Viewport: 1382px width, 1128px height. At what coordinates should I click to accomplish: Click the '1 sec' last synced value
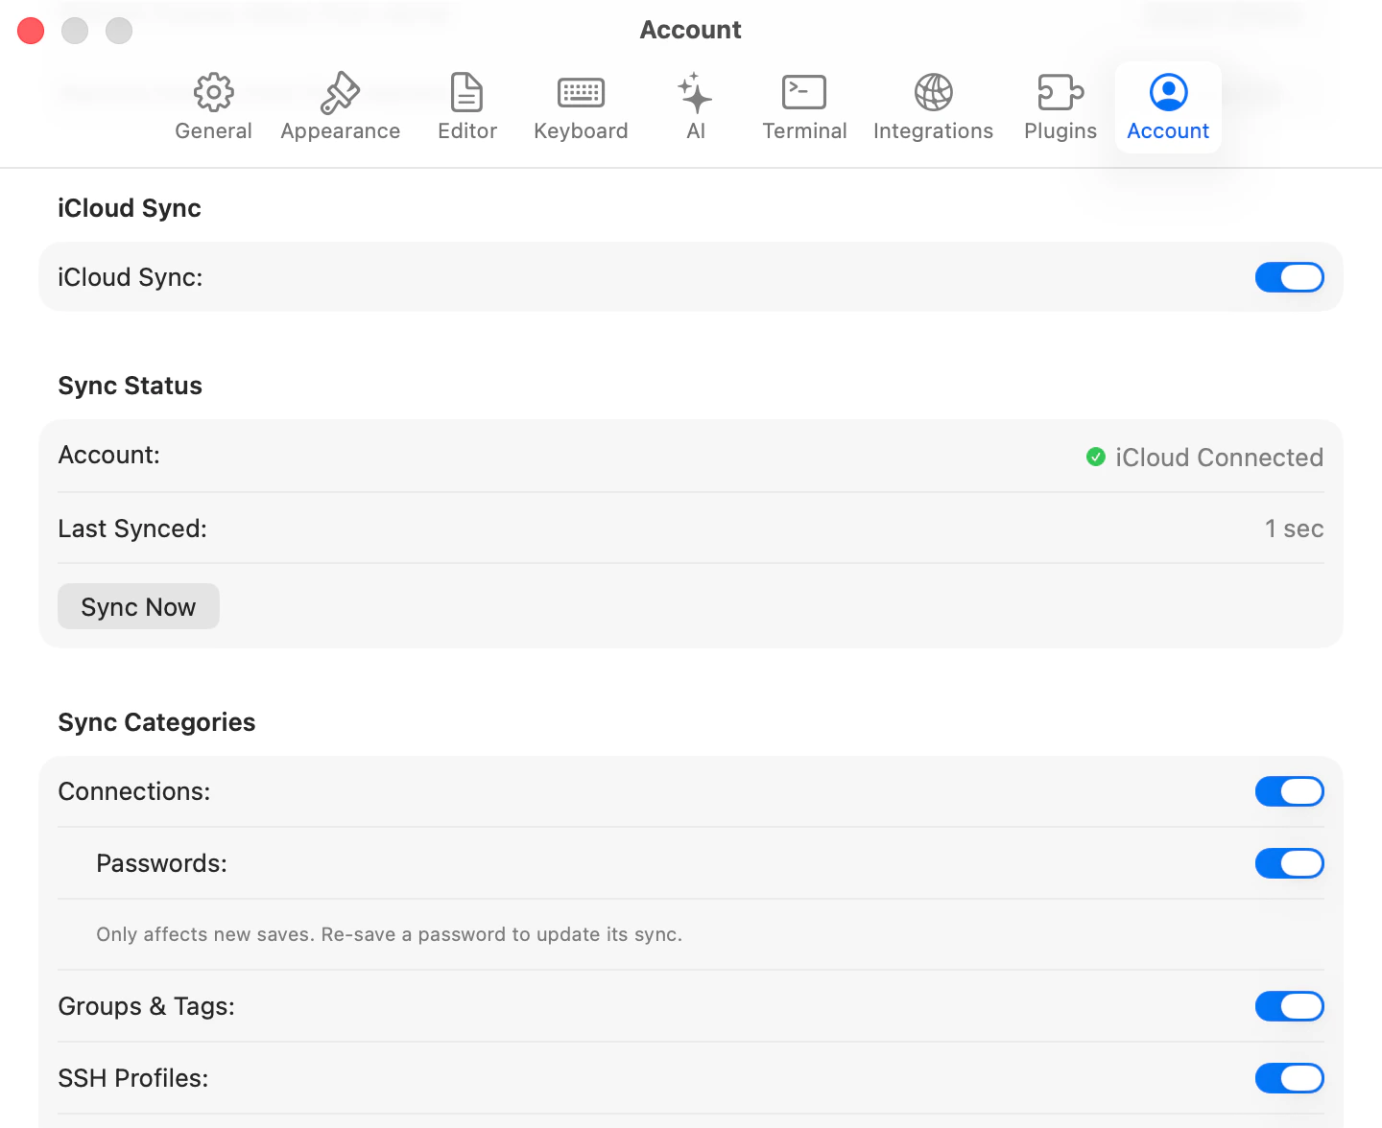tap(1294, 529)
